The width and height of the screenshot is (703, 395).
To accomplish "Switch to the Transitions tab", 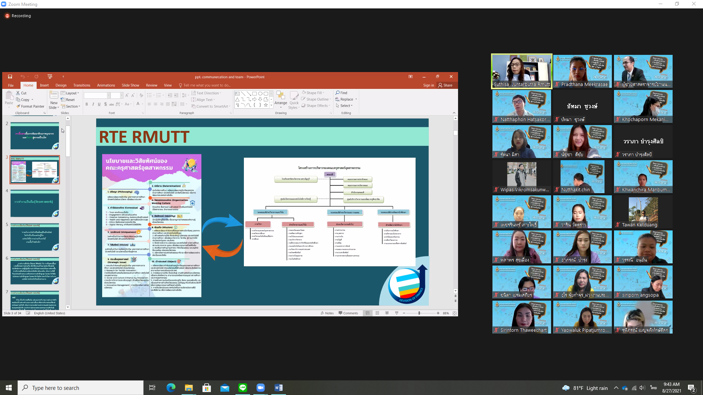I will point(82,85).
